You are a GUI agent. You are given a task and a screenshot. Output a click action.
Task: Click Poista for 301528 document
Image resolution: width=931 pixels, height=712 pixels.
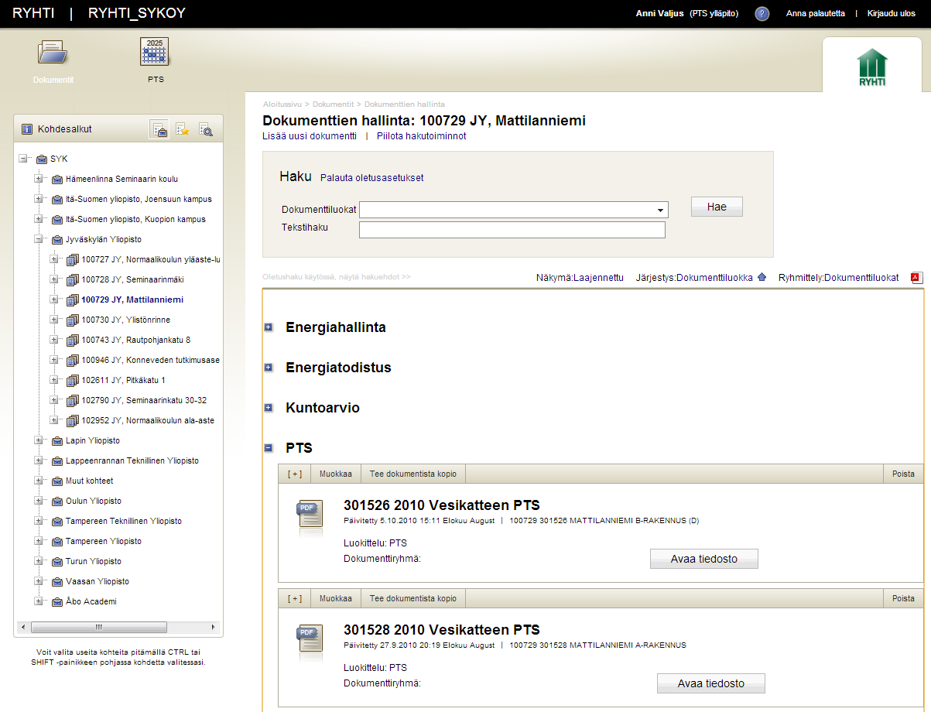click(x=903, y=599)
